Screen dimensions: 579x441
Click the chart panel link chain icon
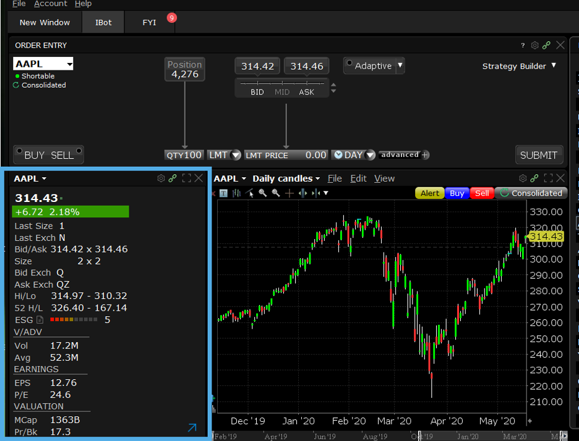[x=534, y=178]
